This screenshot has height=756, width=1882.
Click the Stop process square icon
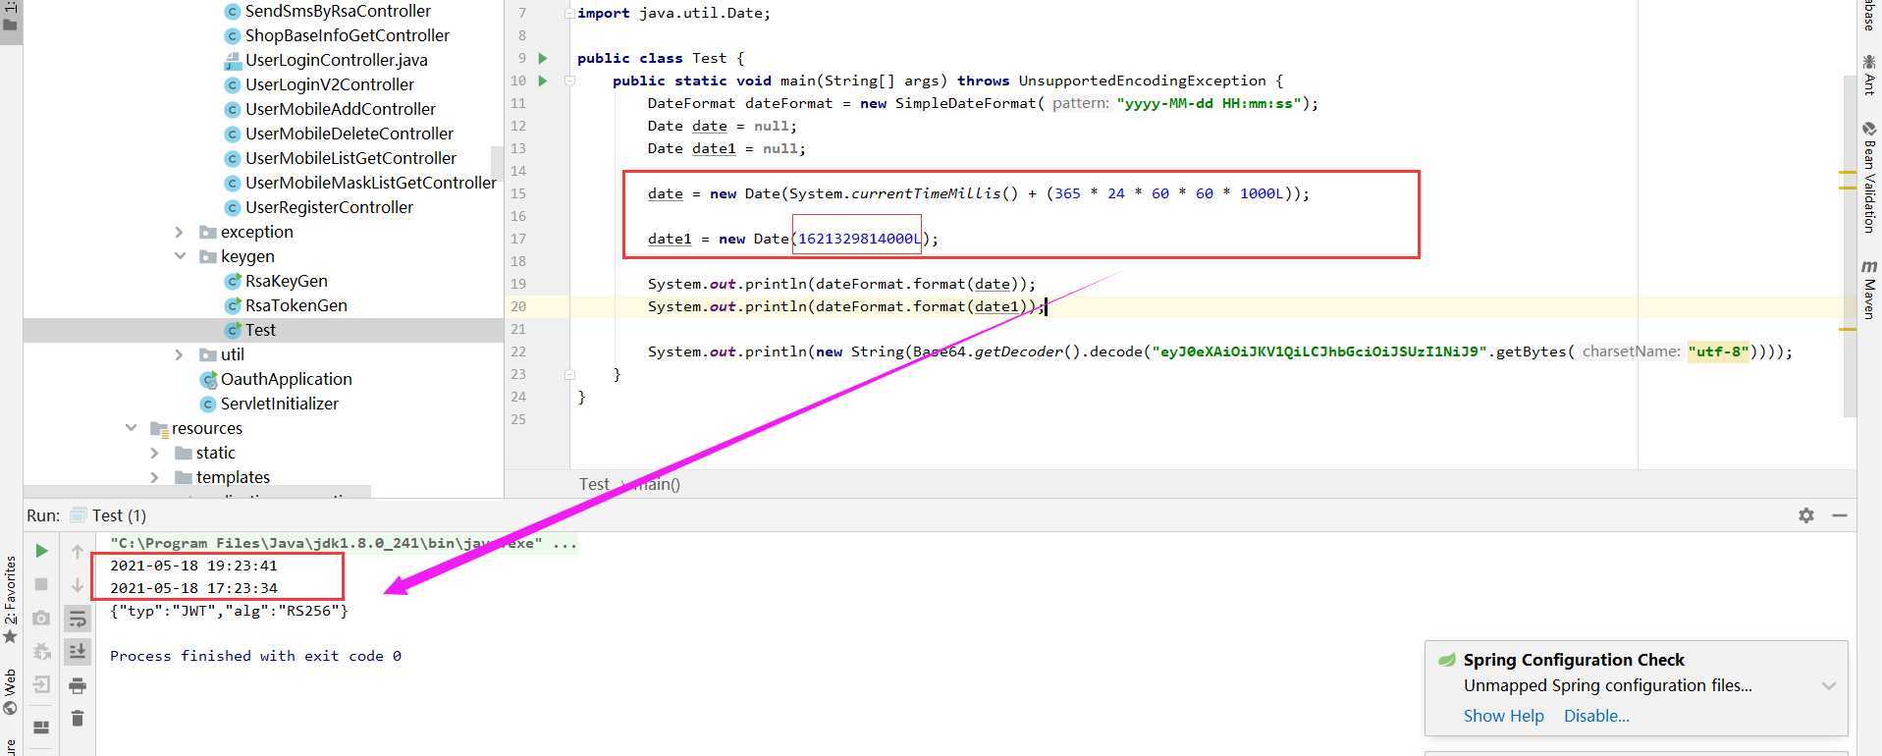tap(41, 584)
